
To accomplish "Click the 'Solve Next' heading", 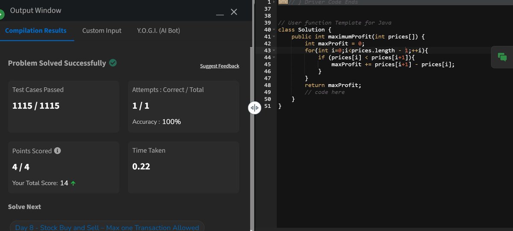I will click(x=24, y=207).
